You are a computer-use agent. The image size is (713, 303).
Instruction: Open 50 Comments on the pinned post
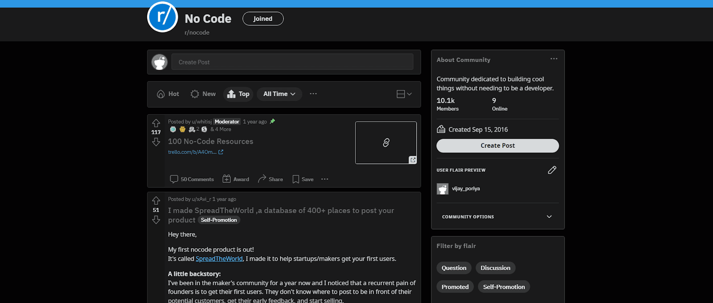pyautogui.click(x=192, y=179)
